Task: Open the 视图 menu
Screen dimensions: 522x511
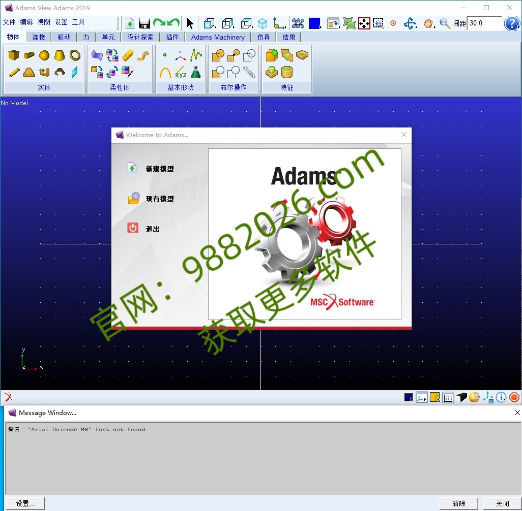Action: tap(44, 22)
